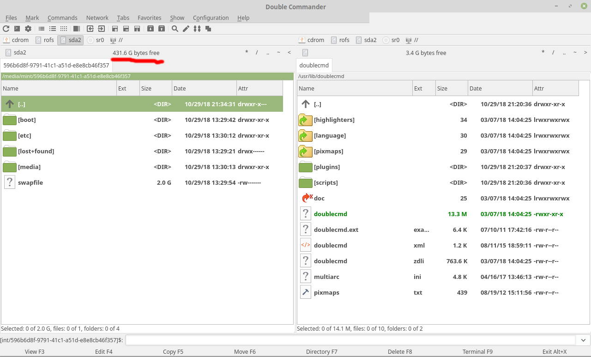The width and height of the screenshot is (591, 357).
Task: Click the overlapping squares toolbar icon
Action: (x=208, y=29)
